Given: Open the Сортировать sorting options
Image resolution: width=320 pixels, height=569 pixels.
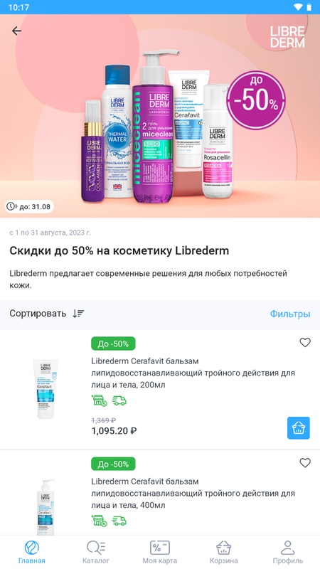Looking at the screenshot, I should click(x=38, y=314).
